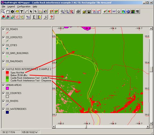Activate the black circle info tool
This screenshot has height=135, width=154.
[12, 11]
